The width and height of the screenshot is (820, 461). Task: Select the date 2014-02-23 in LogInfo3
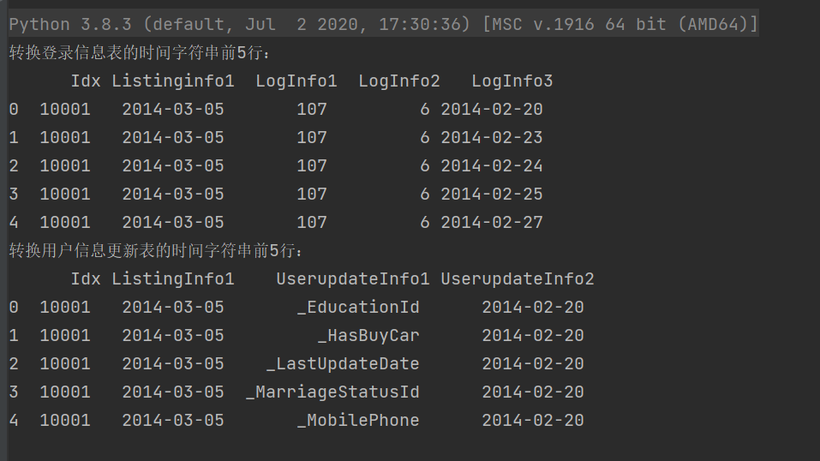point(492,138)
